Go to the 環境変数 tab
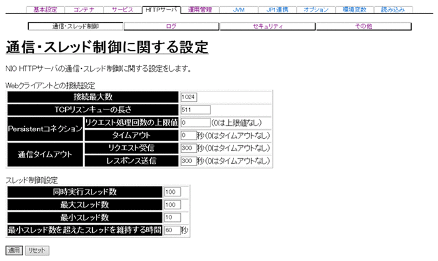Viewport: 438px width, 261px height. pos(354,10)
